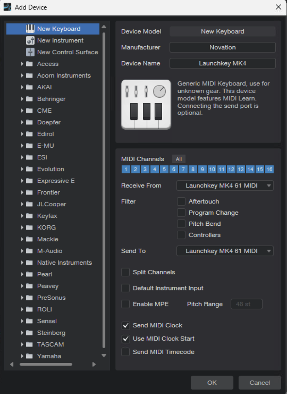Toggle MIDI channel 8
The width and height of the screenshot is (287, 394).
tap(193, 169)
